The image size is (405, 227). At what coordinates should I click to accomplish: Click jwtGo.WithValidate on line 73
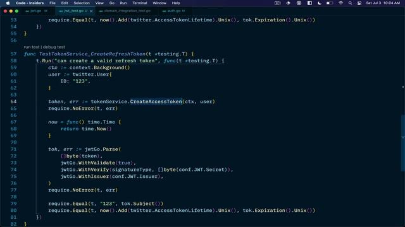tap(88, 163)
